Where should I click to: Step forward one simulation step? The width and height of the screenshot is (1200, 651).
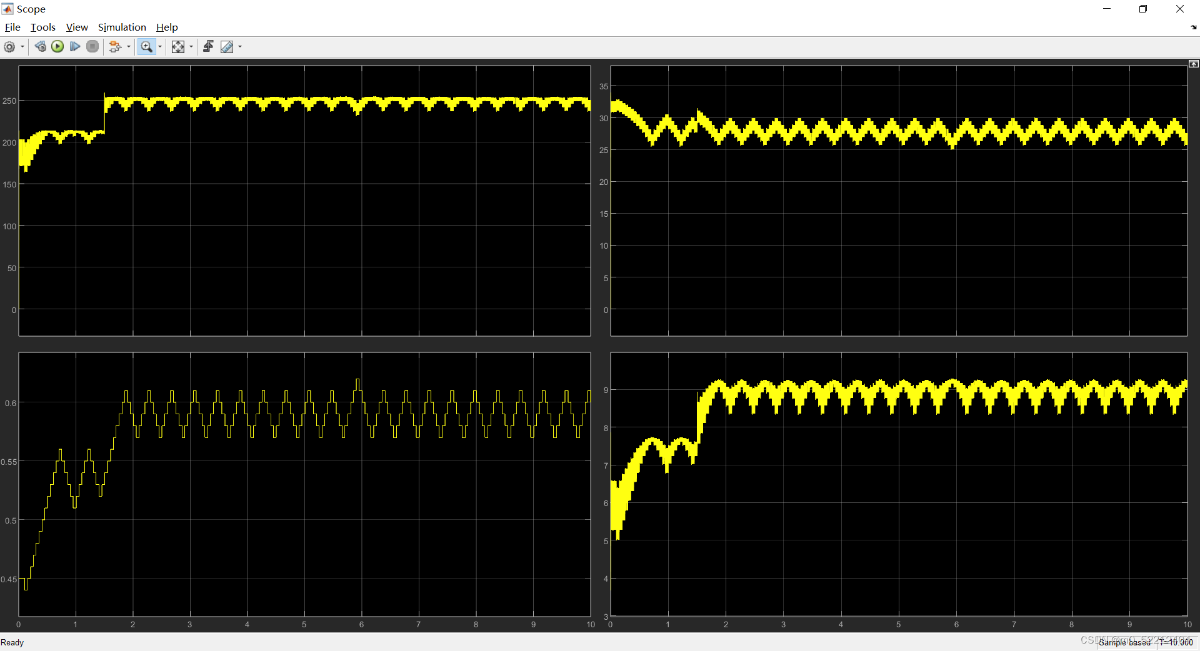click(x=75, y=46)
